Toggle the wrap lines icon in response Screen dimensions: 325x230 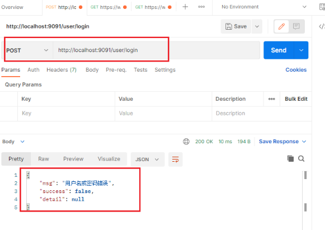[x=175, y=159]
